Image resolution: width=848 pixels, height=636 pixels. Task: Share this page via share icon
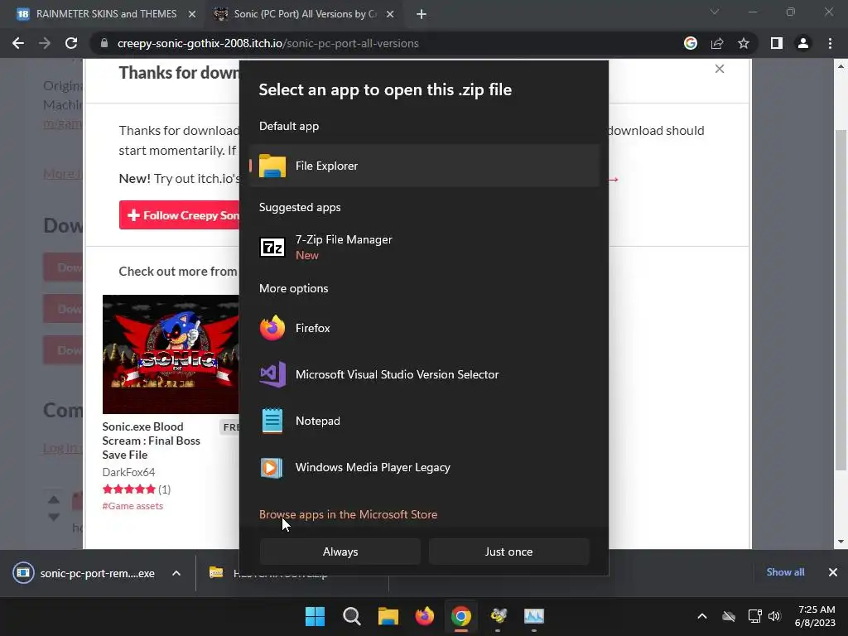717,43
